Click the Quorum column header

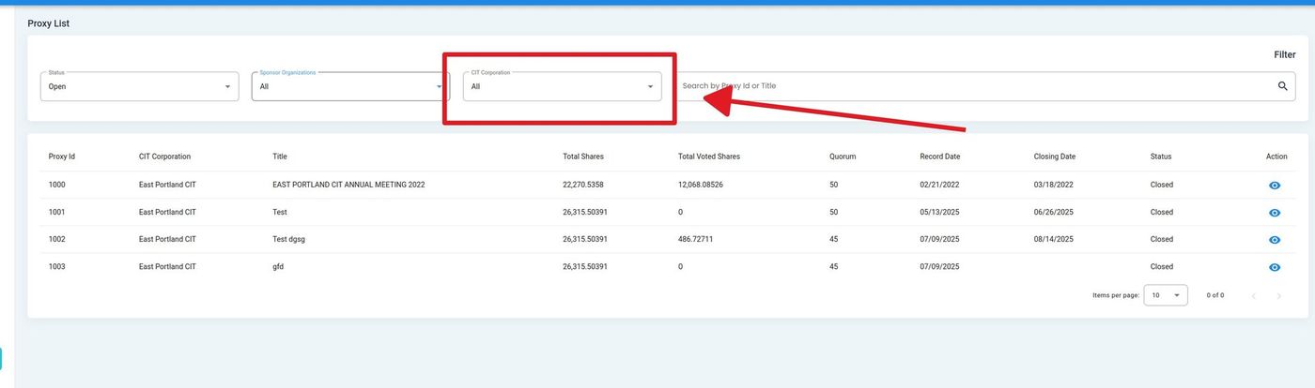(843, 157)
